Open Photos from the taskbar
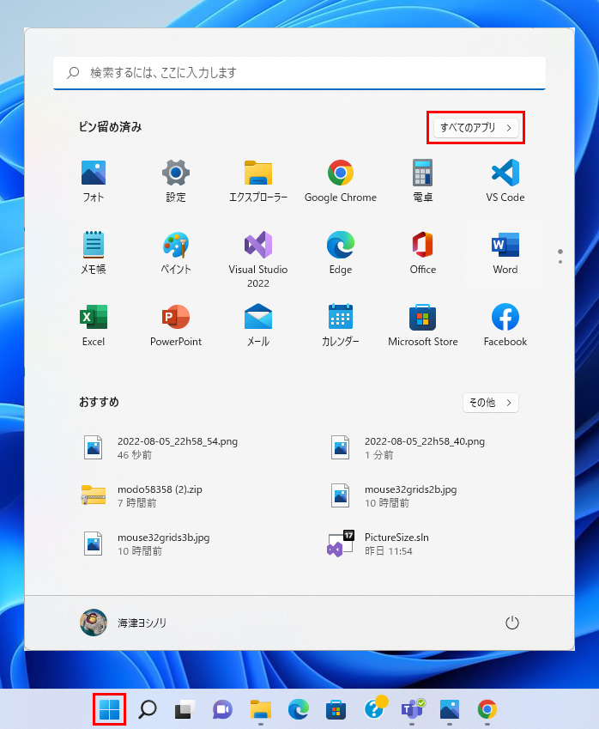This screenshot has height=729, width=599. click(x=450, y=709)
